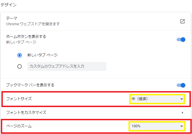Open the Chrome Web Store external link icon

[182, 21]
